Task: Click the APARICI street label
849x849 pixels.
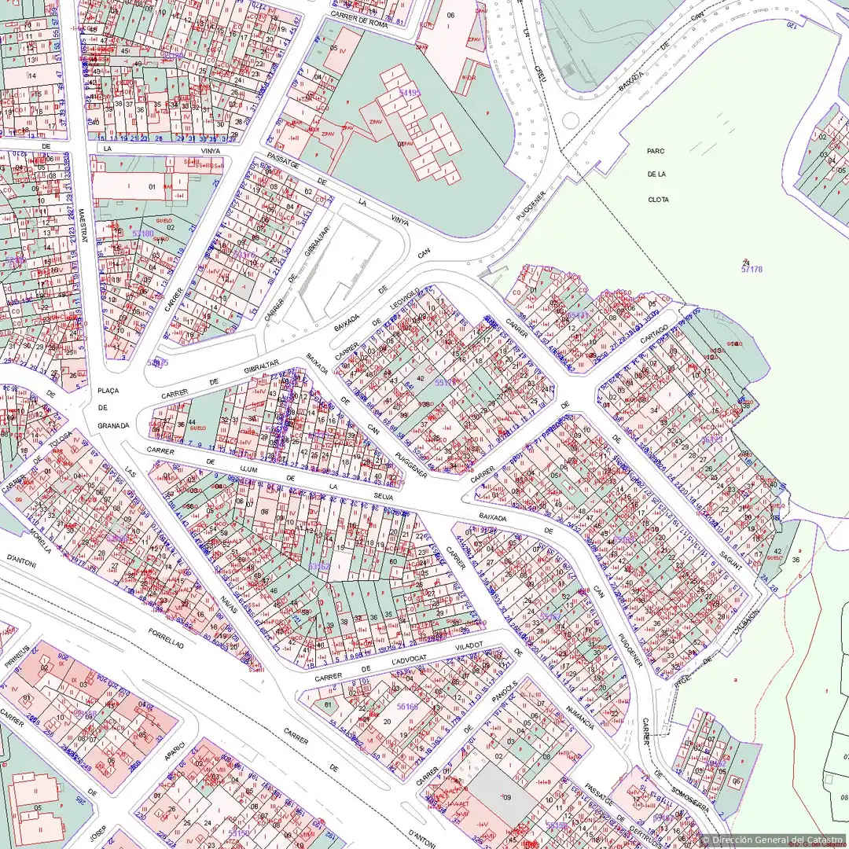Action: pos(174,751)
